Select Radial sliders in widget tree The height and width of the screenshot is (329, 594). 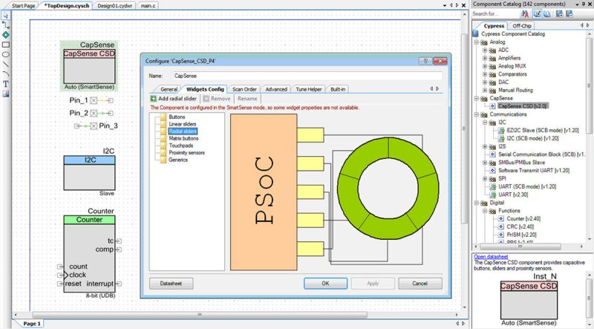coord(183,131)
